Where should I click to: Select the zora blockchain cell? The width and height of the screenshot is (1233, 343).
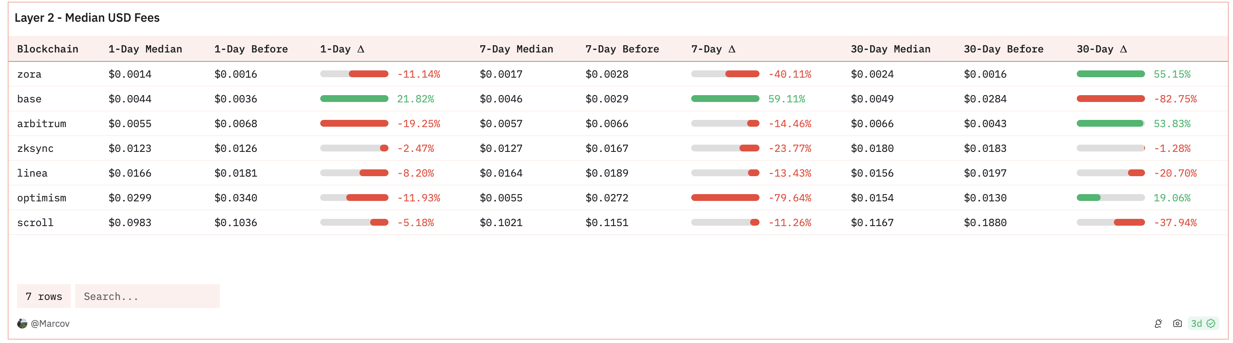click(x=29, y=75)
